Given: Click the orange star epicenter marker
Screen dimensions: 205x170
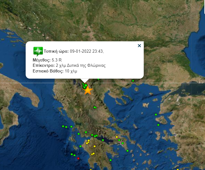Looking at the screenshot, I should tap(88, 90).
